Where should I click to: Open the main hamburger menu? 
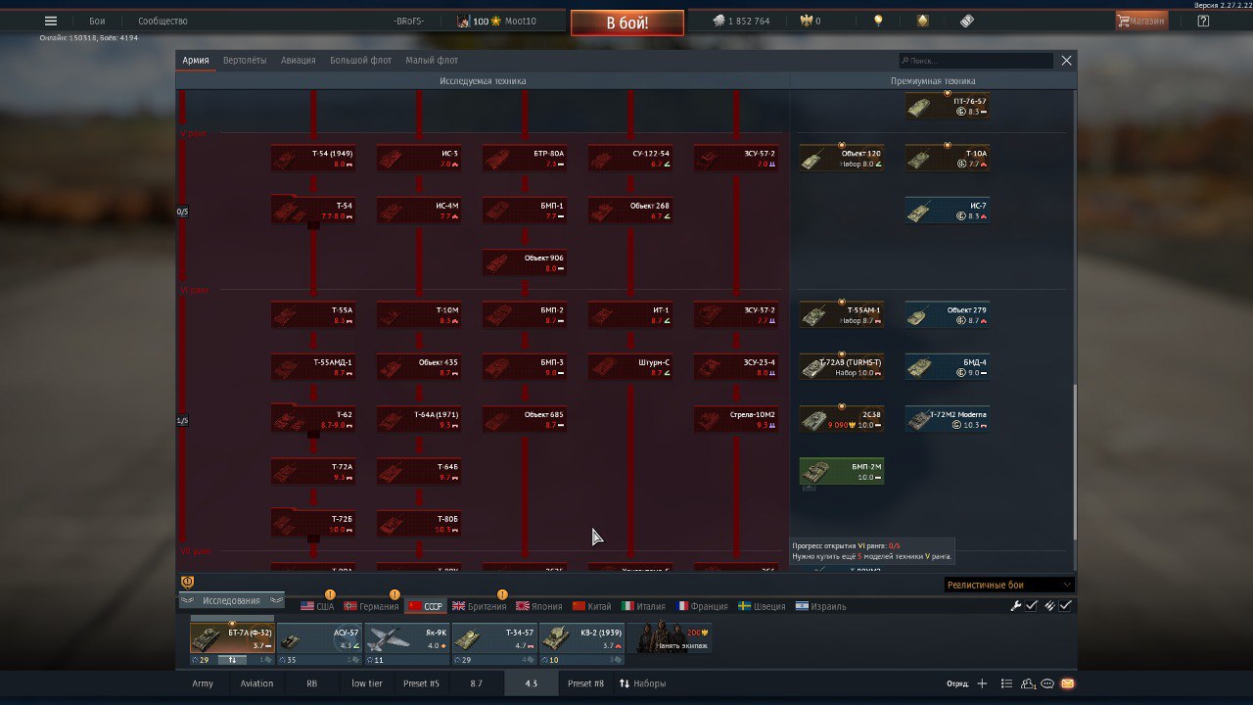pyautogui.click(x=51, y=21)
